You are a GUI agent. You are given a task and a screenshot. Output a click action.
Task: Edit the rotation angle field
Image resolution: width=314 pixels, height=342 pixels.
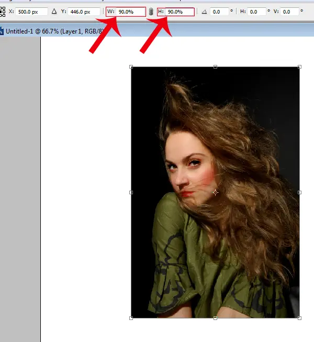219,12
